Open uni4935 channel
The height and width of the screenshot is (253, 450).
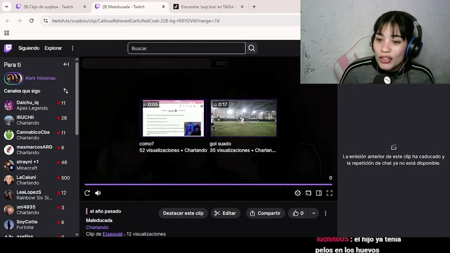[38, 210]
